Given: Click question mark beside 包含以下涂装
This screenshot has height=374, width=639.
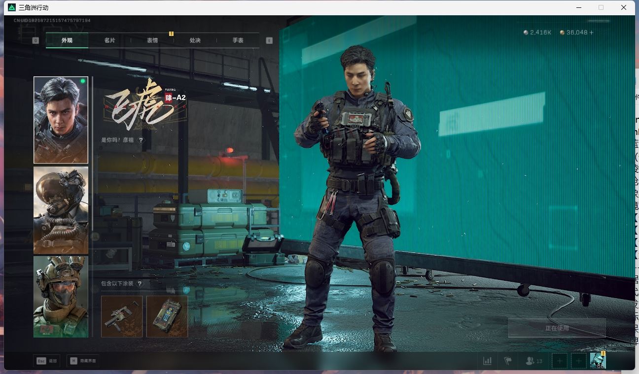Looking at the screenshot, I should coord(140,284).
